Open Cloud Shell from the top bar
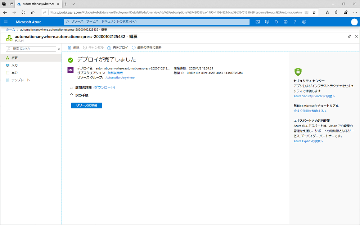The image size is (360, 225). [258, 22]
